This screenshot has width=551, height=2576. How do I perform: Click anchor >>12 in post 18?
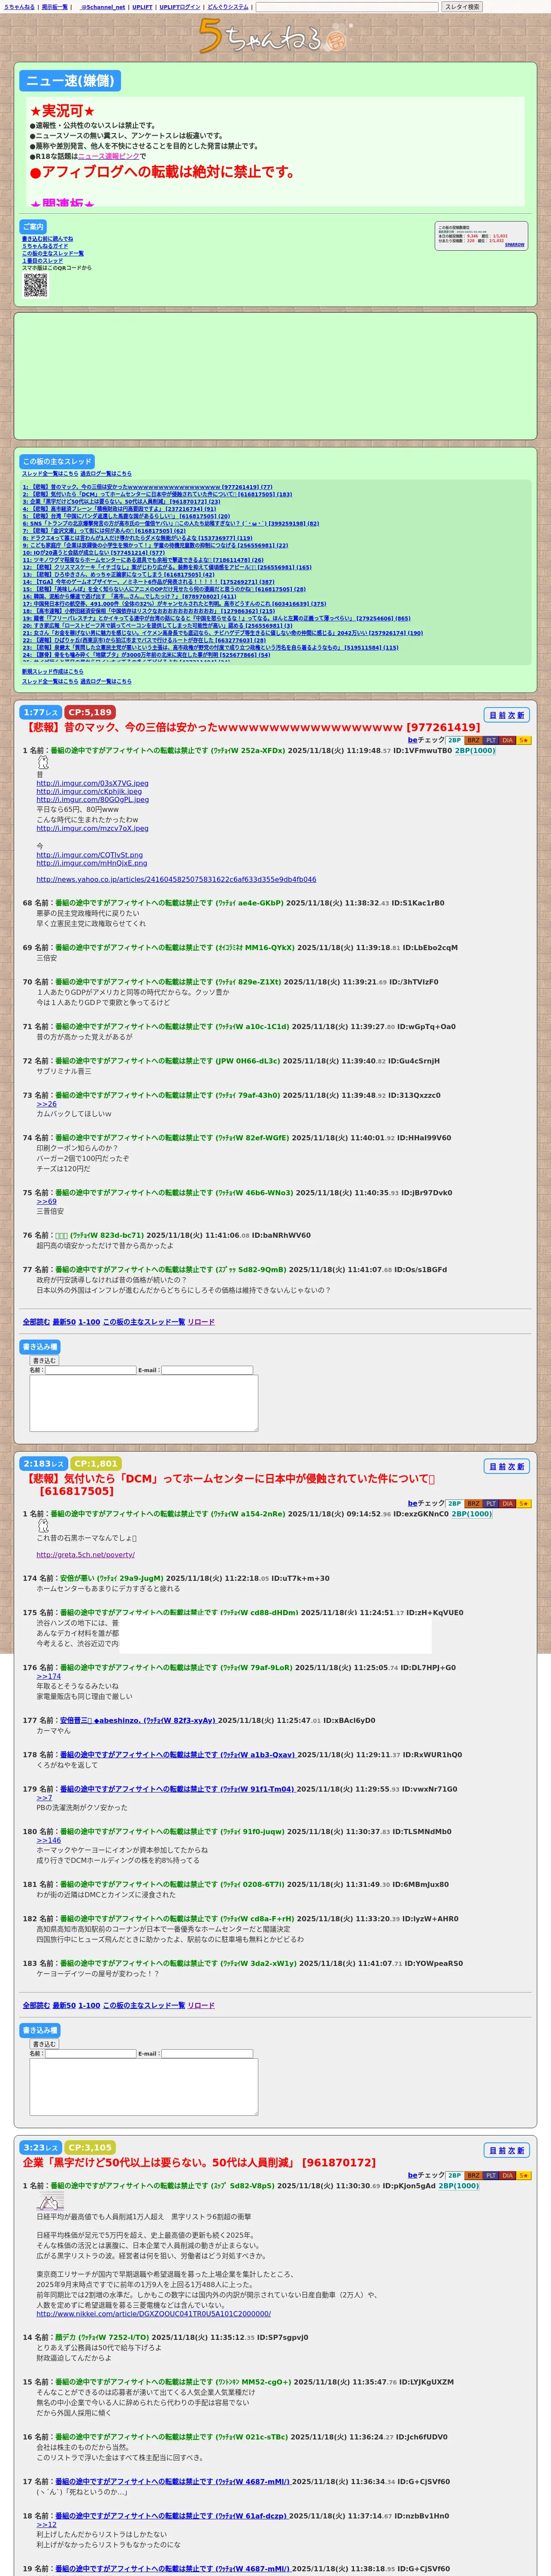click(47, 2525)
